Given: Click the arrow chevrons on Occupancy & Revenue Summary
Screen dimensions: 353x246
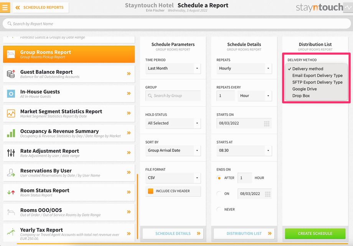Looking at the screenshot, I should (129, 133).
